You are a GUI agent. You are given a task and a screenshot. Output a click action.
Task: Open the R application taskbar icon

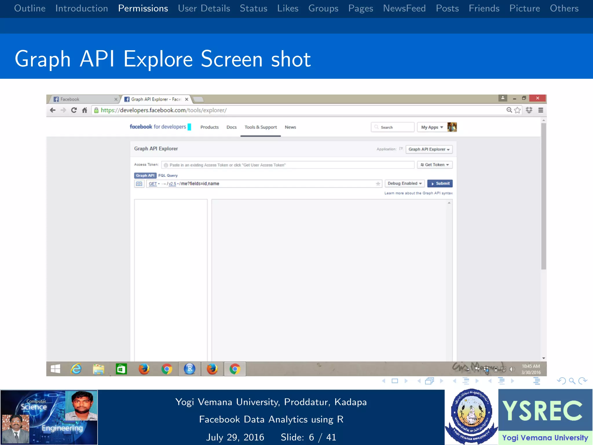(190, 369)
